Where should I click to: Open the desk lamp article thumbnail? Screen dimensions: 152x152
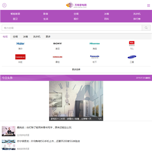pos(8,131)
